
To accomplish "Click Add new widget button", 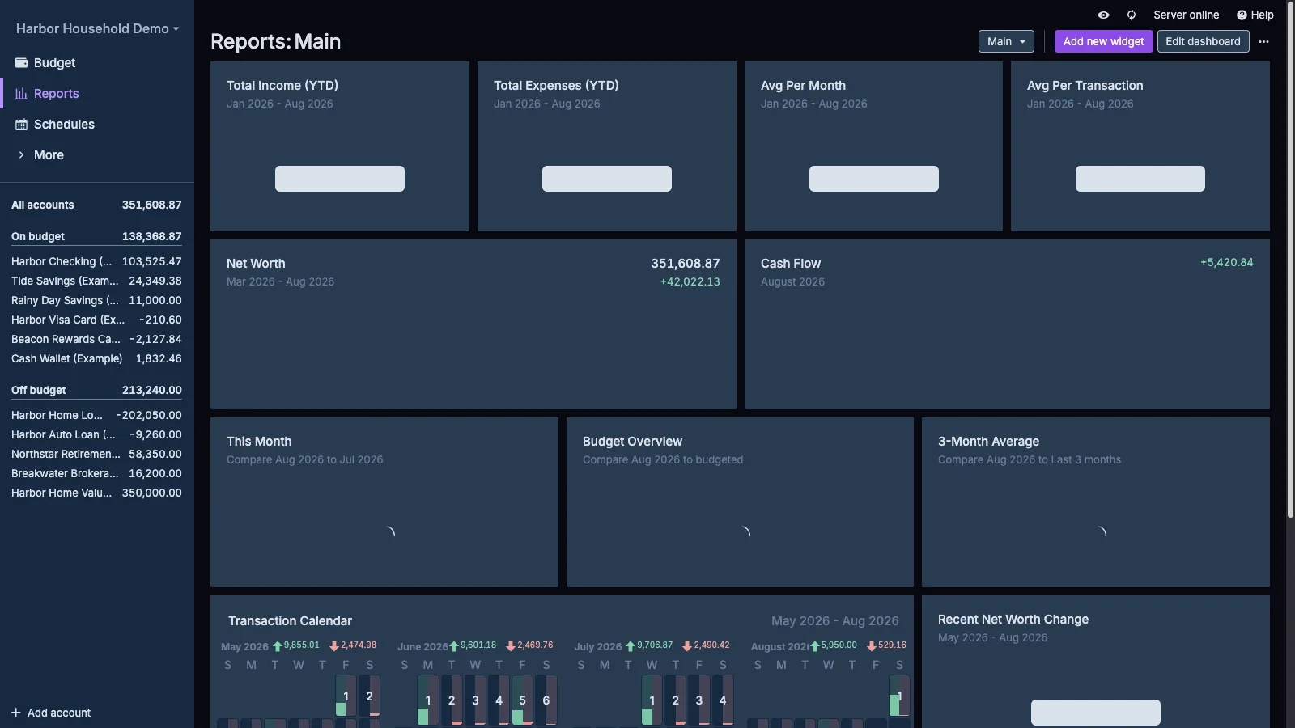I will pos(1103,41).
